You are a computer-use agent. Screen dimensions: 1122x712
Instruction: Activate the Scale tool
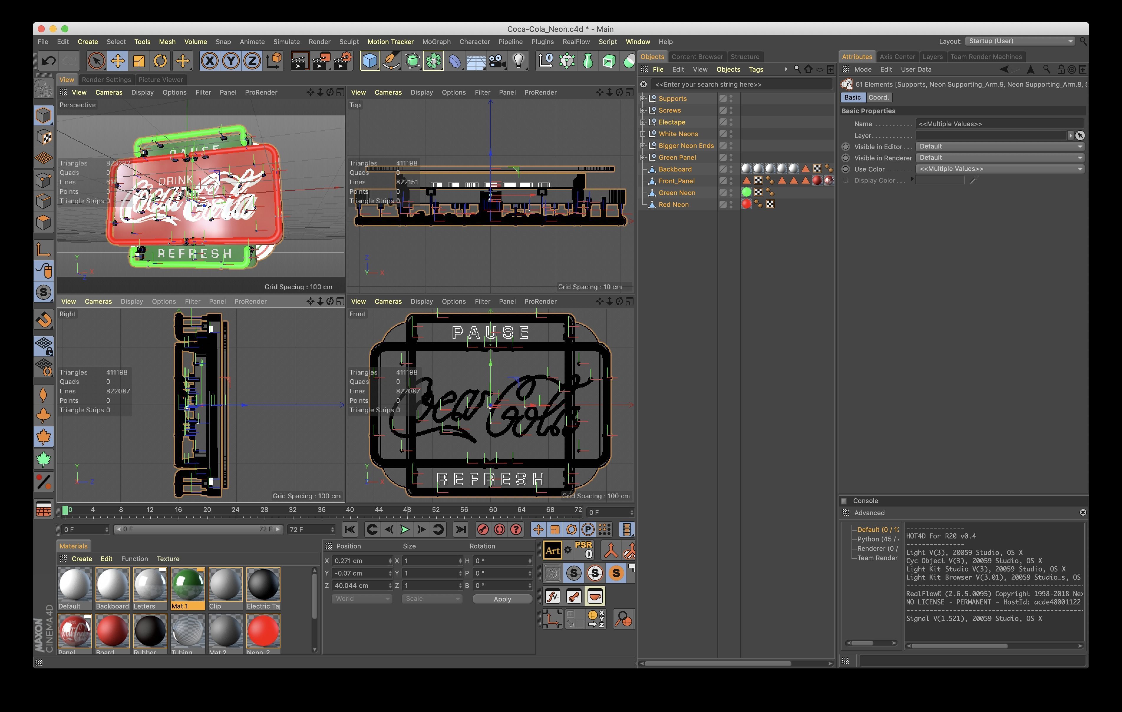point(139,61)
